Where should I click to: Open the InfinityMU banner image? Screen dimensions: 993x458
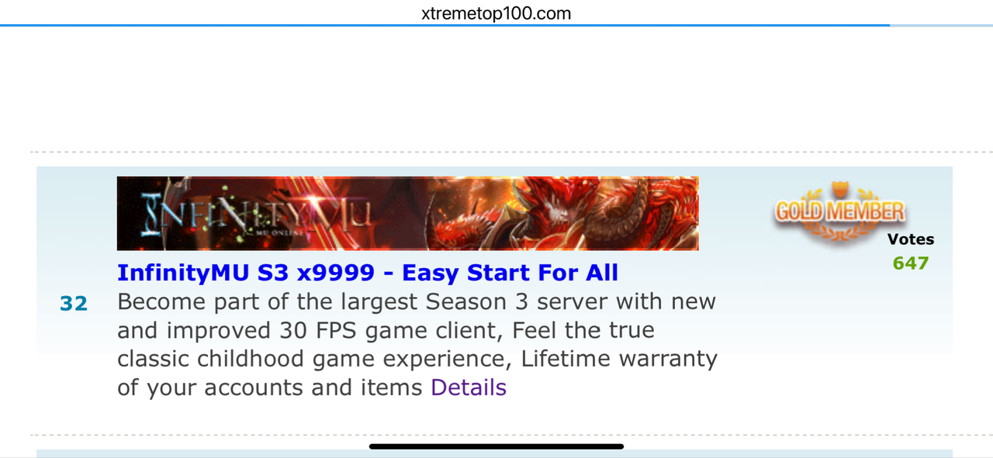[x=408, y=214]
